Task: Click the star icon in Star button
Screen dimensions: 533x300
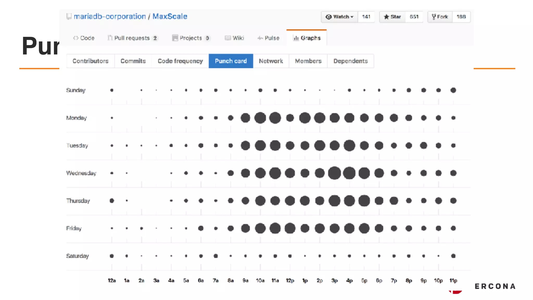Action: (x=386, y=17)
